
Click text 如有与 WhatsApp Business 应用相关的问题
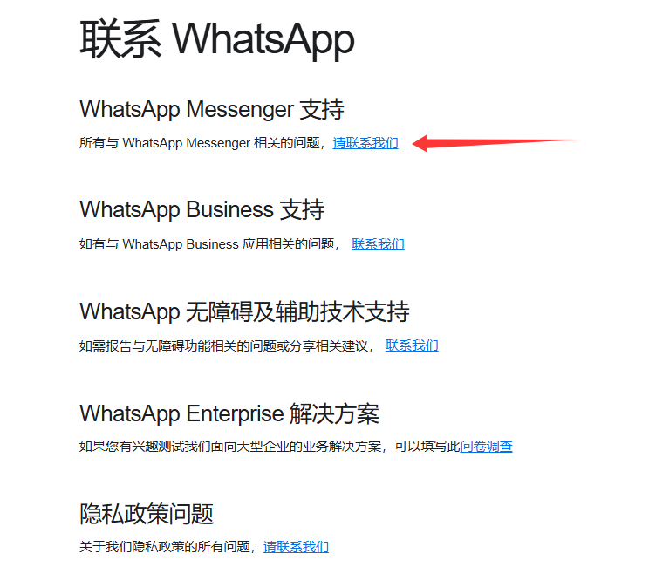click(207, 244)
